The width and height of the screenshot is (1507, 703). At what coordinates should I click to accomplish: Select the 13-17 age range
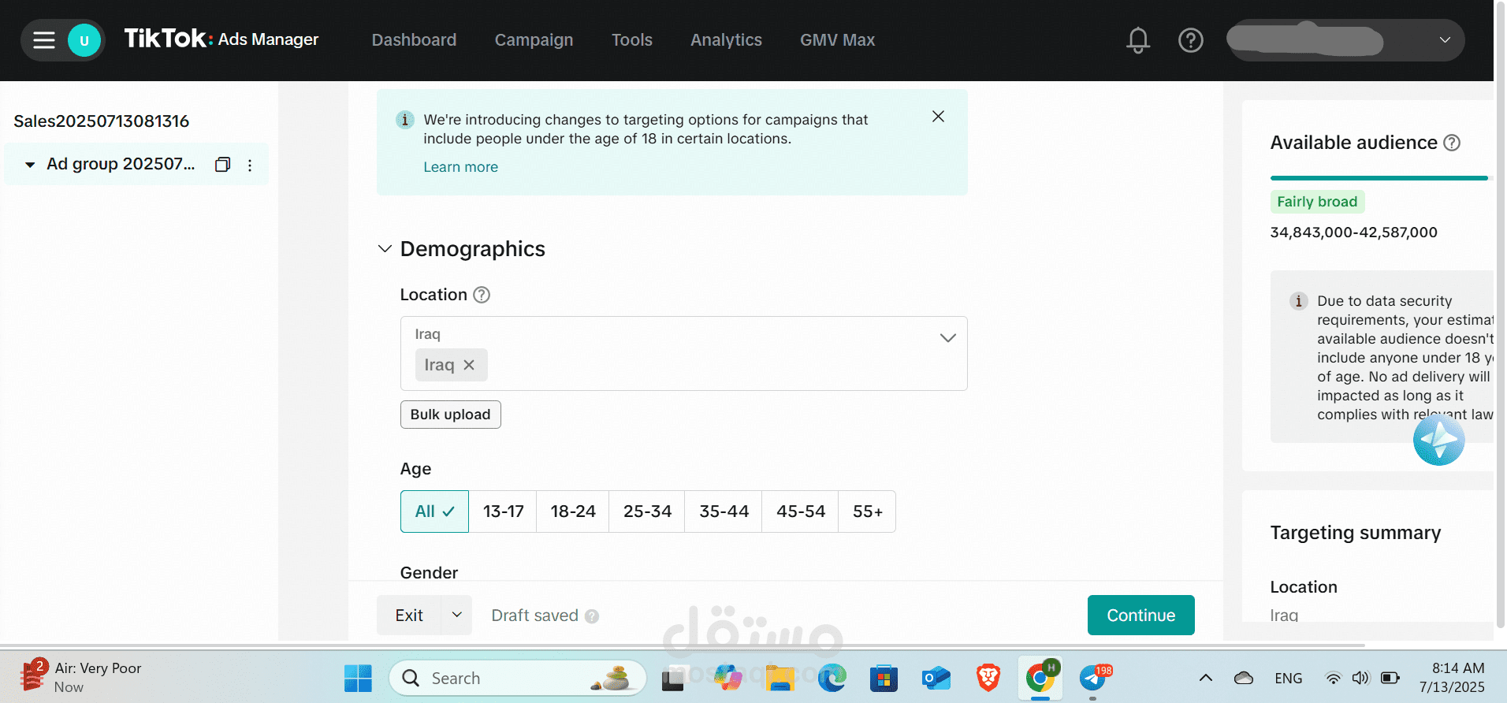(503, 511)
